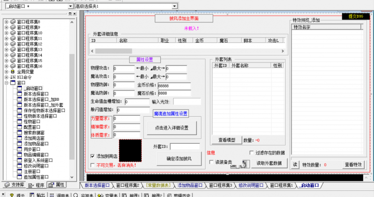This screenshot has width=374, height=197.
Task: Click the 读取外套数据 button
Action: tap(269, 163)
